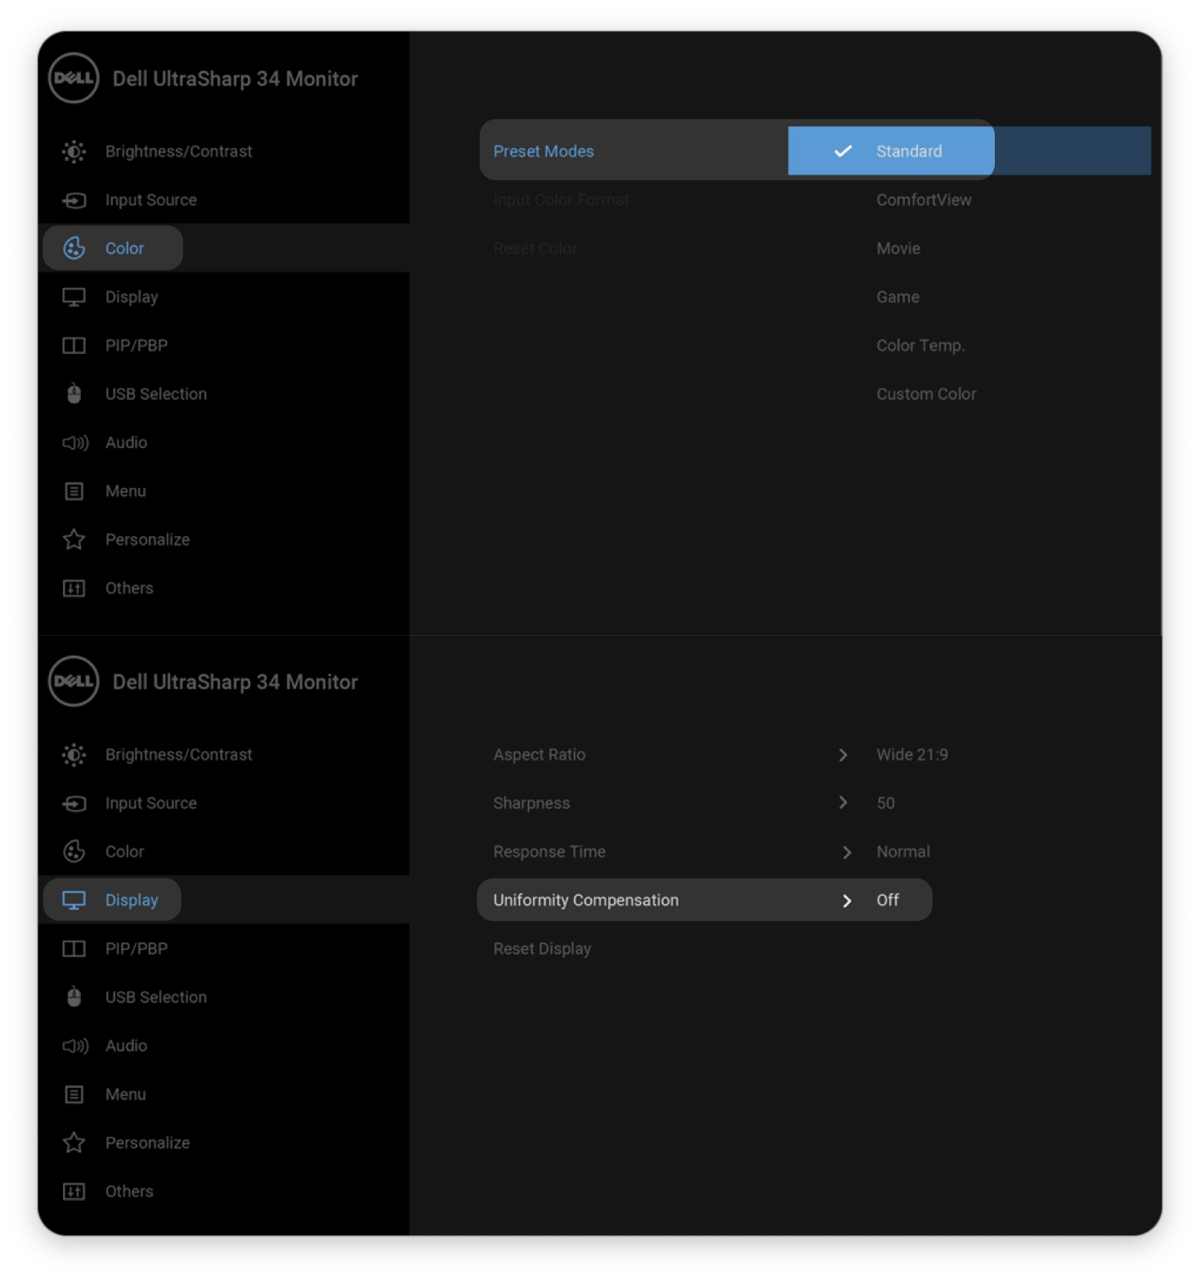This screenshot has height=1280, width=1200.
Task: Click Response Time value Normal
Action: [903, 852]
